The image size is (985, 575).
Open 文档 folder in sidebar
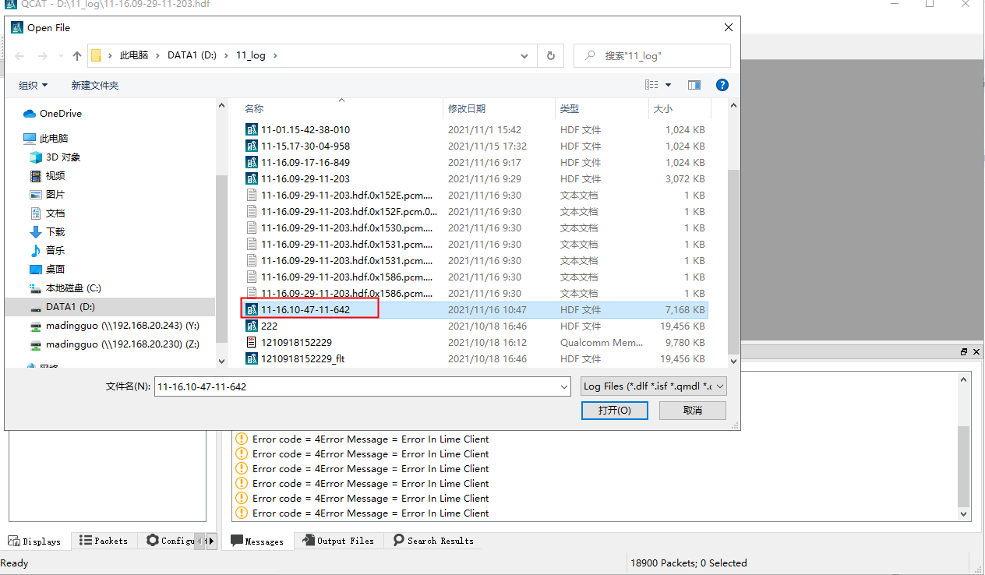[47, 213]
